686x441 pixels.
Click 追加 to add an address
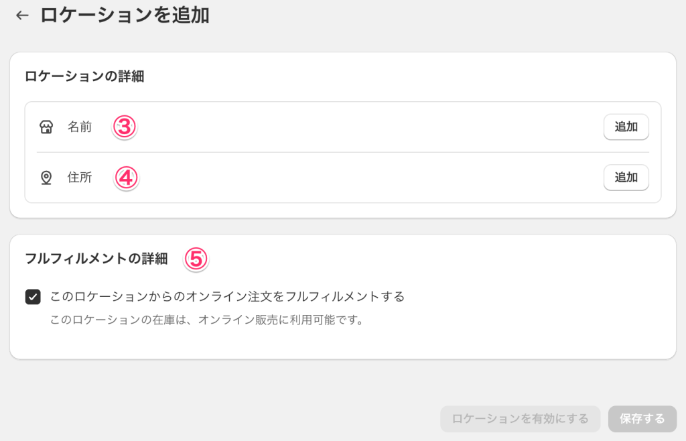tap(626, 178)
